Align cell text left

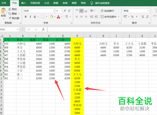click(77, 17)
